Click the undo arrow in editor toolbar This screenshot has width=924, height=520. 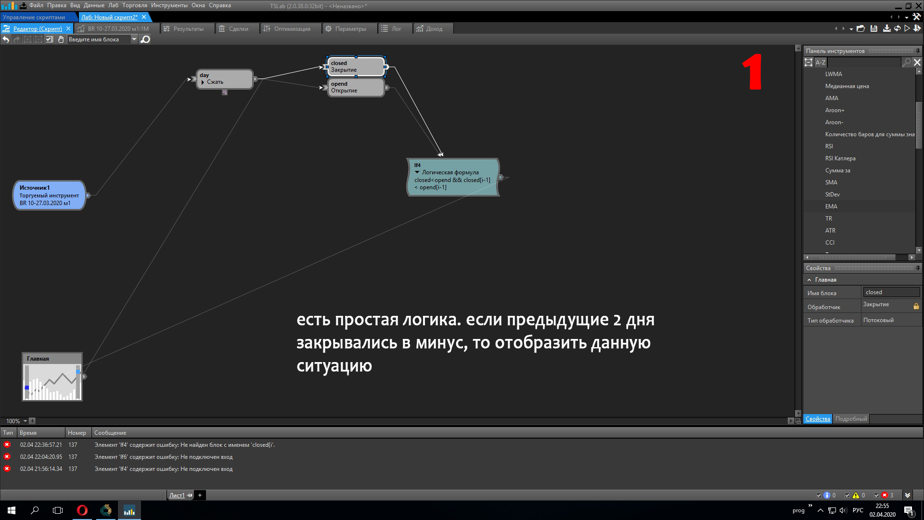coord(6,39)
